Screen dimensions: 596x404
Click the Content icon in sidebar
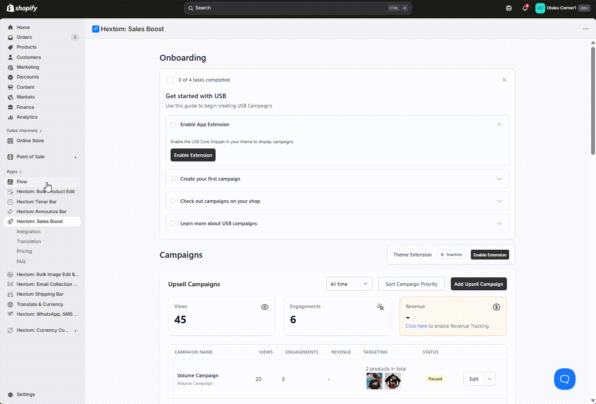pyautogui.click(x=10, y=87)
